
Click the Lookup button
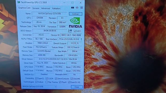click(75, 14)
